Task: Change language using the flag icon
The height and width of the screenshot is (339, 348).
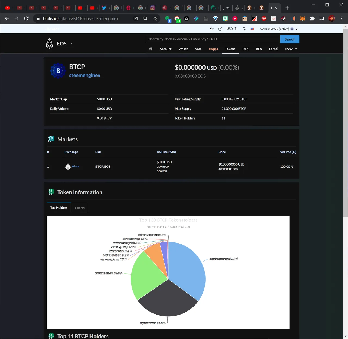Action: (252, 29)
